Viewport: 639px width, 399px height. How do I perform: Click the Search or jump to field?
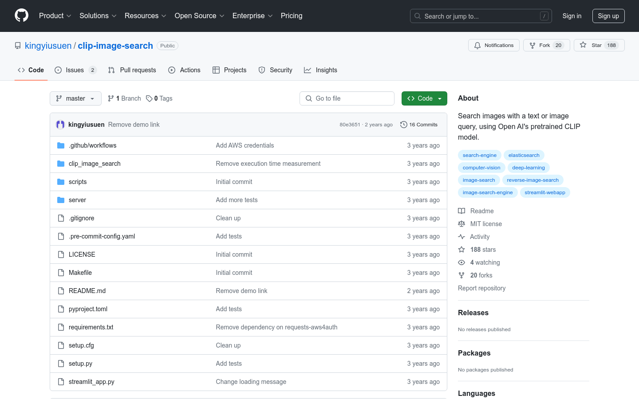coord(481,16)
